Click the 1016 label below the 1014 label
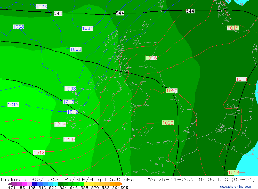This screenshot has width=258, height=189. pyautogui.click(x=69, y=139)
